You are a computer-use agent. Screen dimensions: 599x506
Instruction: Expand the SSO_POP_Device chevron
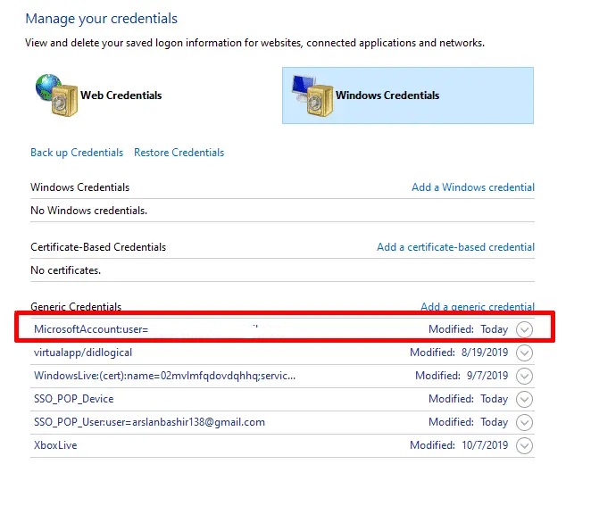pos(525,399)
